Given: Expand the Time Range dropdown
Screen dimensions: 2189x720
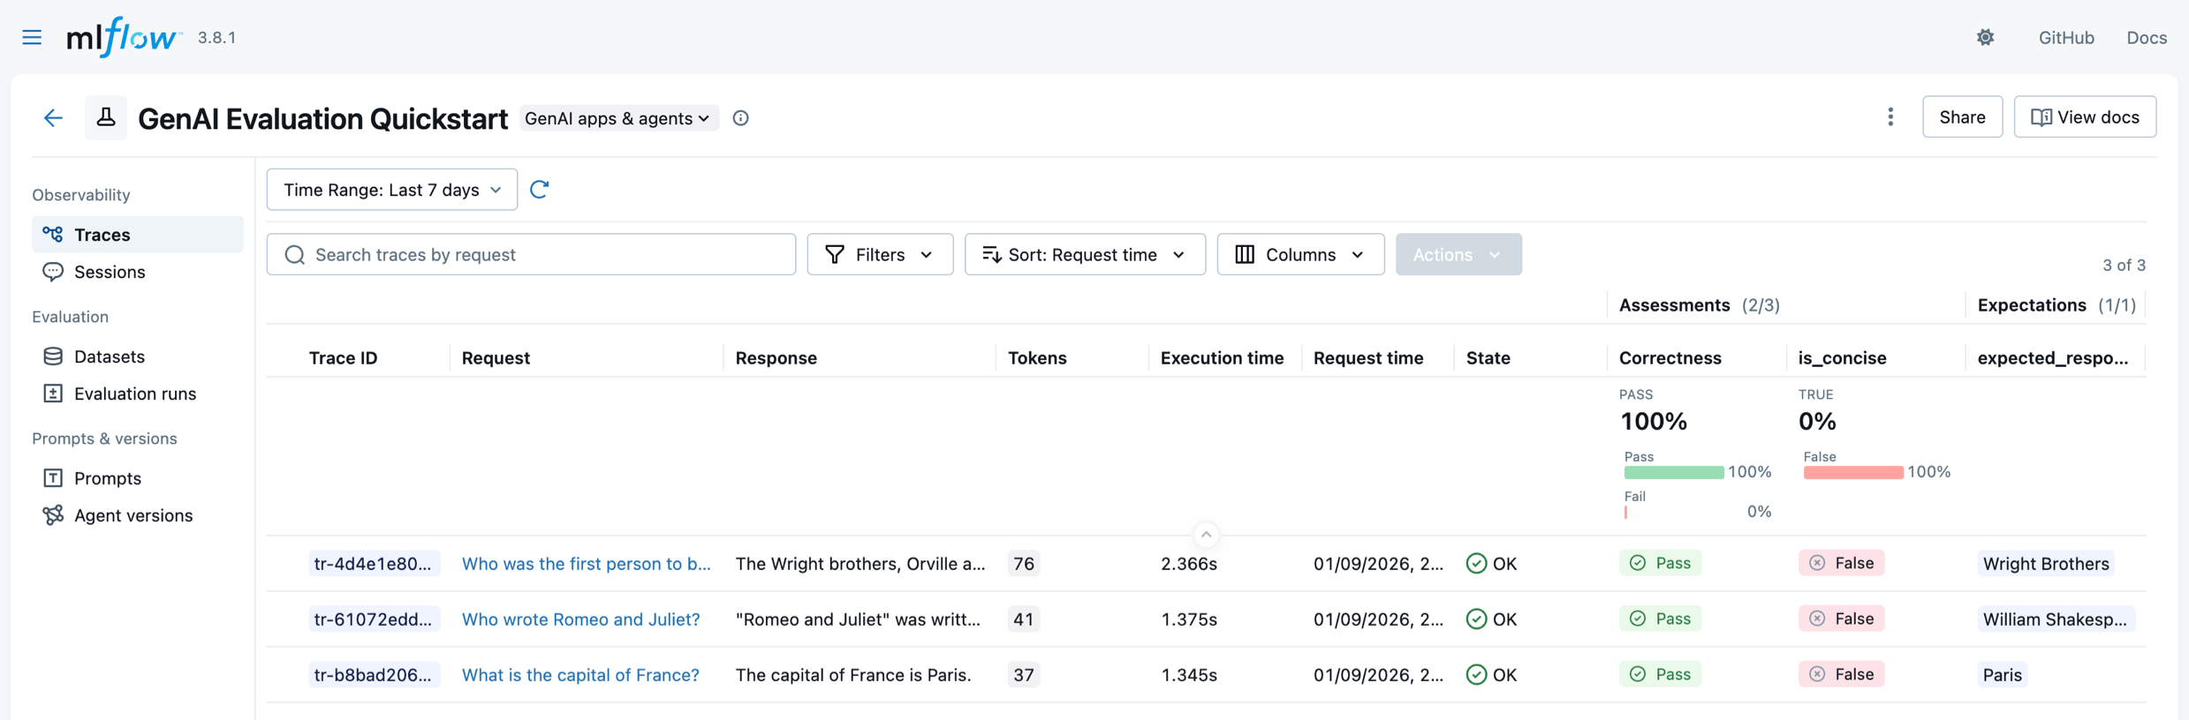Looking at the screenshot, I should (x=391, y=190).
